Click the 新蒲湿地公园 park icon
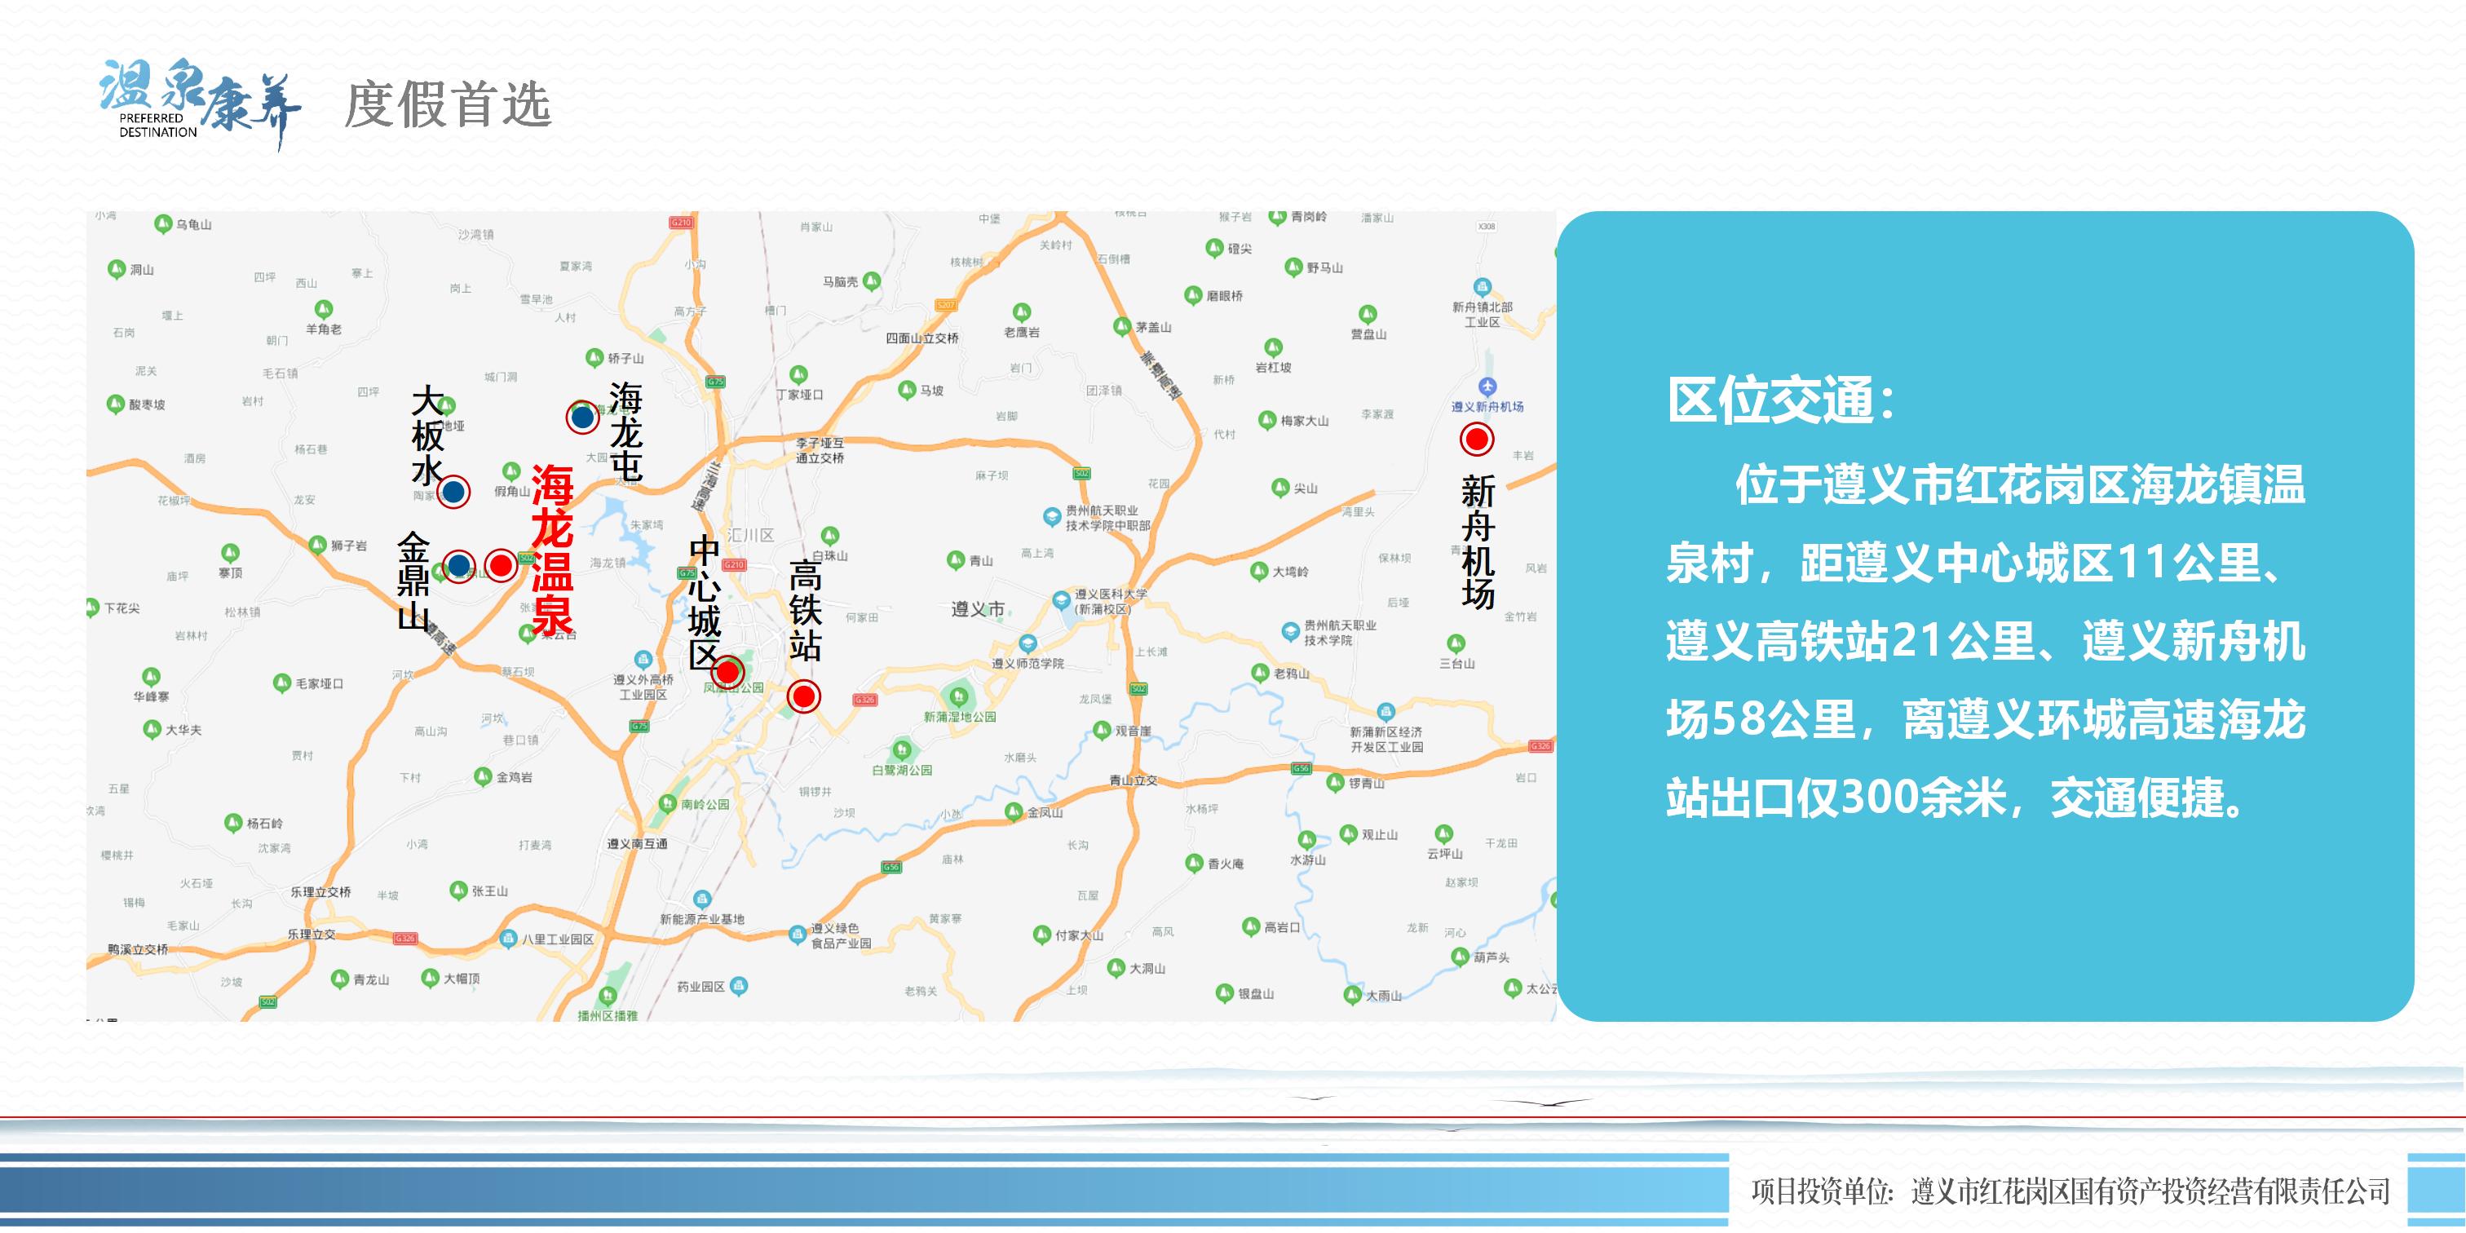 point(958,696)
